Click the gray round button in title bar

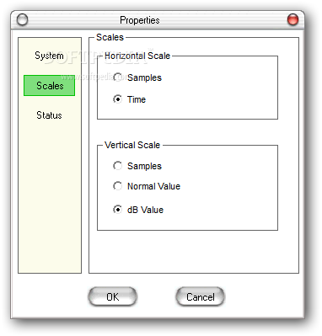tap(22, 20)
